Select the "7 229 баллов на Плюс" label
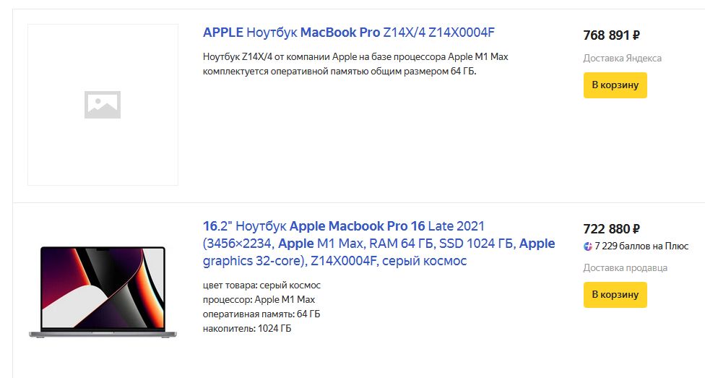The image size is (705, 378). point(641,246)
